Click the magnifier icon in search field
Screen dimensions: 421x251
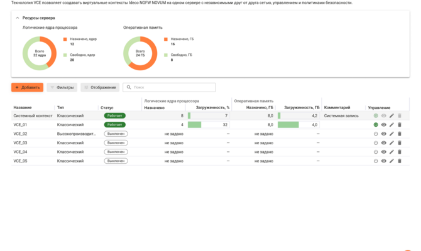(129, 87)
